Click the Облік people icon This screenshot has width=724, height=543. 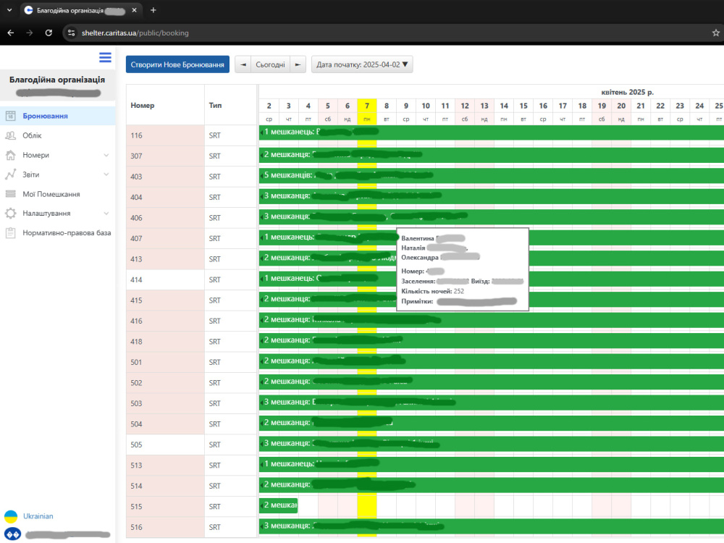[x=11, y=135]
